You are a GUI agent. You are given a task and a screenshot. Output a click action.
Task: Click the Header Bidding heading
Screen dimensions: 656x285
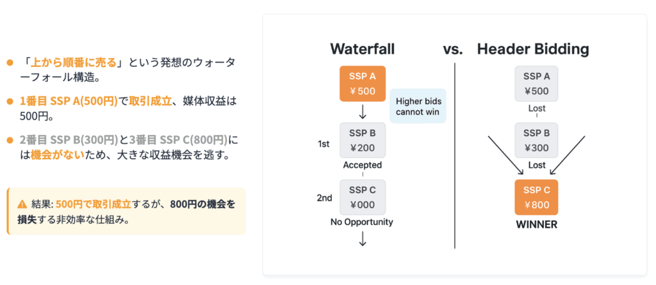533,49
